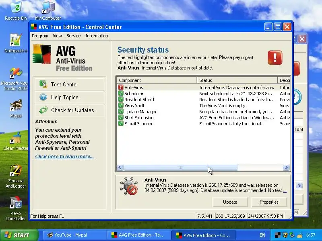Image resolution: width=322 pixels, height=241 pixels.
Task: Open Clean Master desktop shortcut
Action: 16,141
